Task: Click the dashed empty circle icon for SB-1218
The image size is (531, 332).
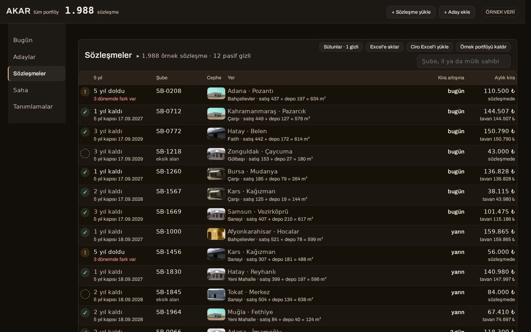Action: [x=85, y=154]
